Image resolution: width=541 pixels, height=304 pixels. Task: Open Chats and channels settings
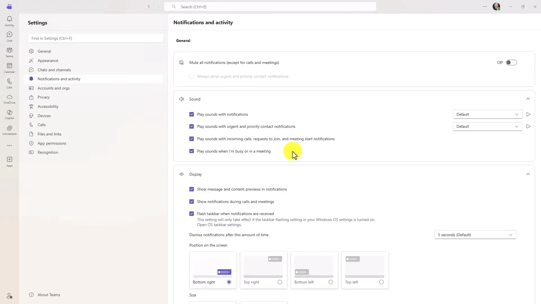point(93,70)
